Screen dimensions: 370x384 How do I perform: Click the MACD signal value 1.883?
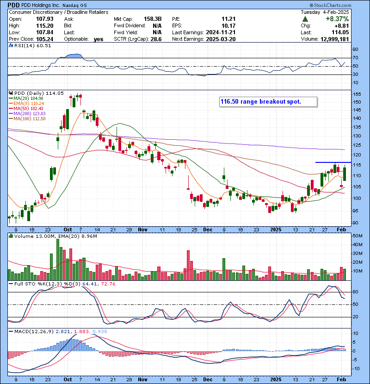(x=81, y=332)
